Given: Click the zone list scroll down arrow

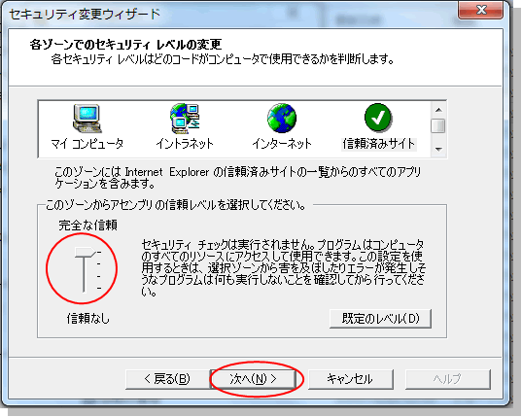Looking at the screenshot, I should tap(438, 149).
